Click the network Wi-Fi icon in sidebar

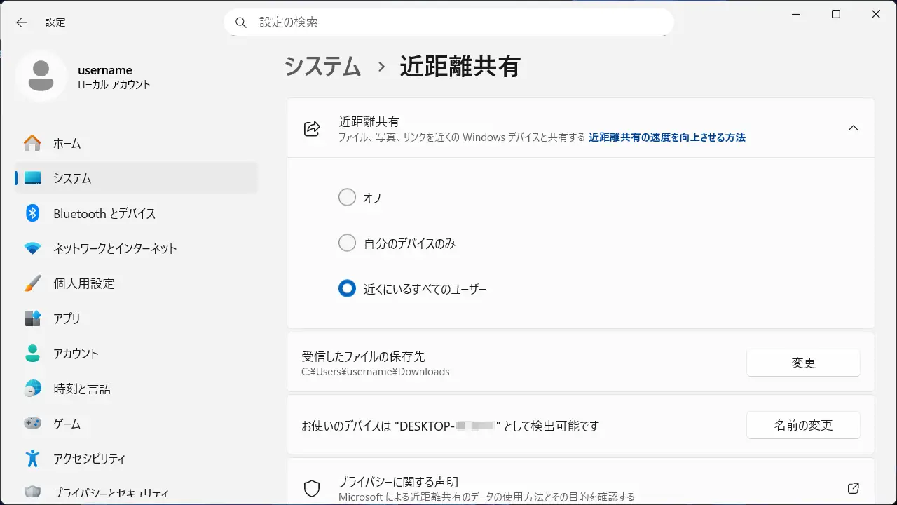point(32,248)
